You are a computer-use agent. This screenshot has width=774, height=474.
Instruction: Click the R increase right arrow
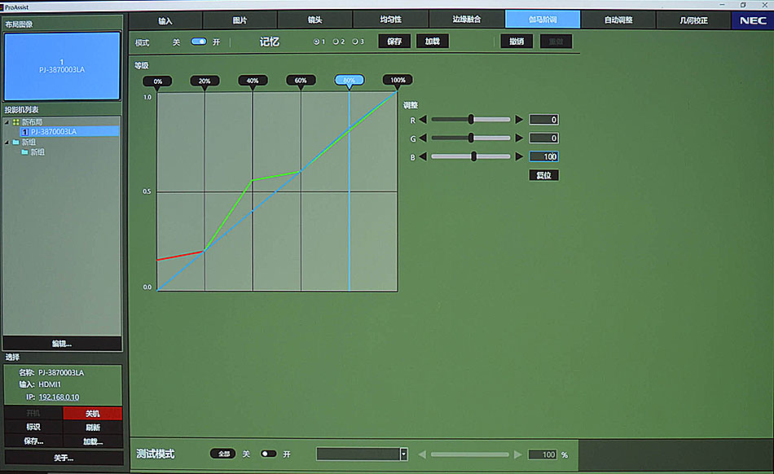point(519,120)
